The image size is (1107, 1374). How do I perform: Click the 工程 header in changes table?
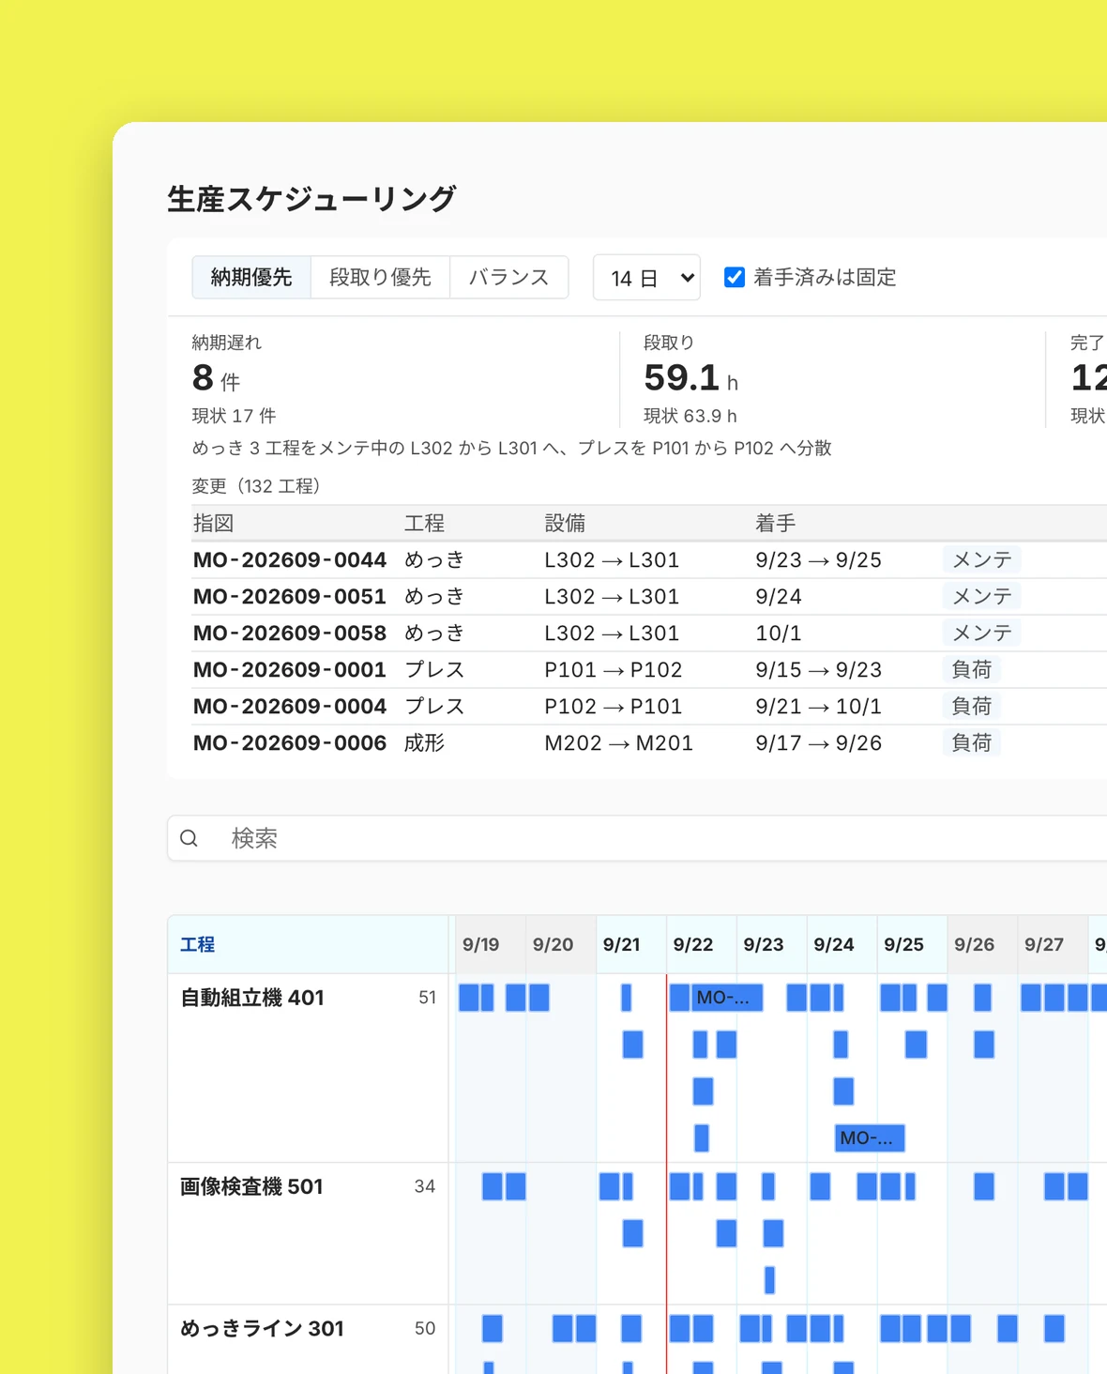click(424, 524)
